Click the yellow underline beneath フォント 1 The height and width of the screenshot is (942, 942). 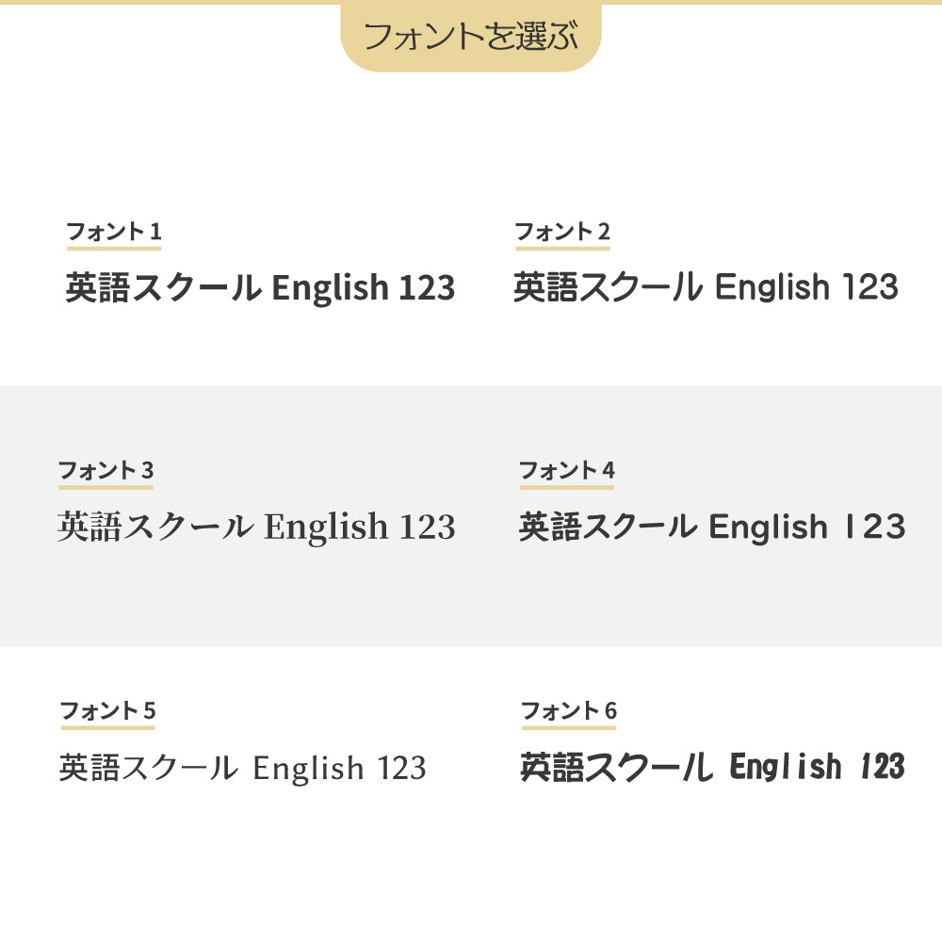tap(114, 249)
